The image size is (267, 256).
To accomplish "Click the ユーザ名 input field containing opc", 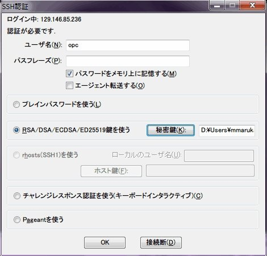I will coord(128,45).
